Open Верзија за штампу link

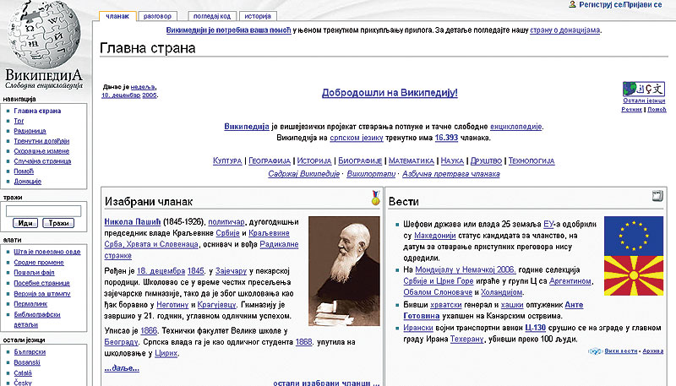pos(42,294)
